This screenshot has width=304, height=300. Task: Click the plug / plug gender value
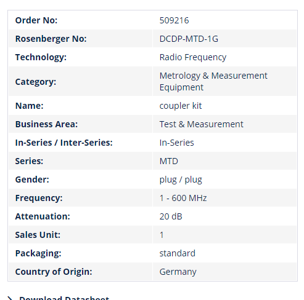[x=181, y=180]
